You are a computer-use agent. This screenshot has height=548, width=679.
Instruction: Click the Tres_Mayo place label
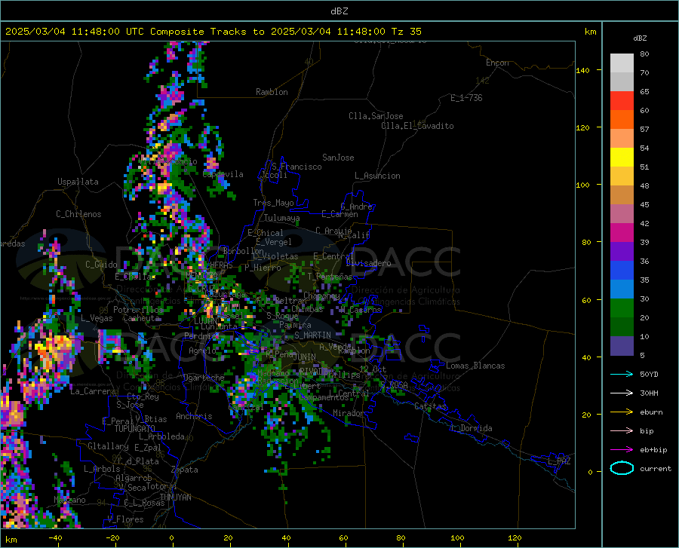click(x=273, y=203)
